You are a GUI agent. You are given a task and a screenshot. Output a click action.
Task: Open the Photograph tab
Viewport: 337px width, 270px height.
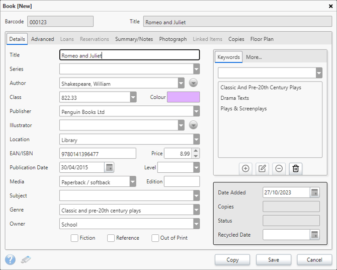click(x=173, y=39)
